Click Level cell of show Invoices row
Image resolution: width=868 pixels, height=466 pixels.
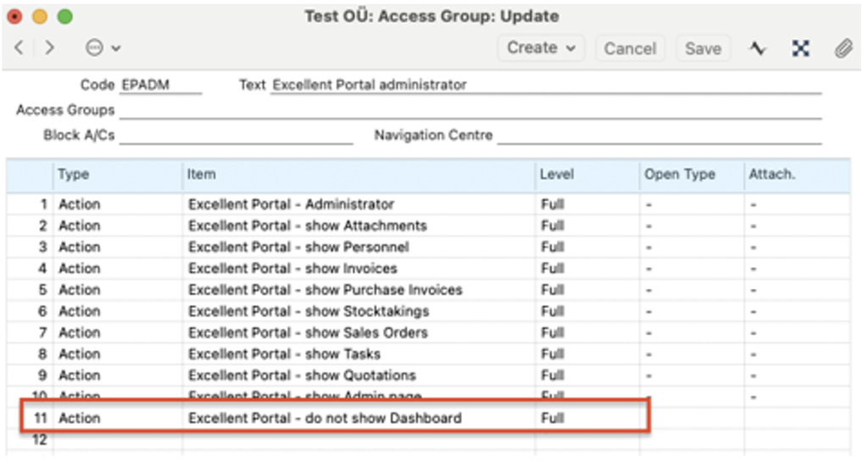click(553, 269)
